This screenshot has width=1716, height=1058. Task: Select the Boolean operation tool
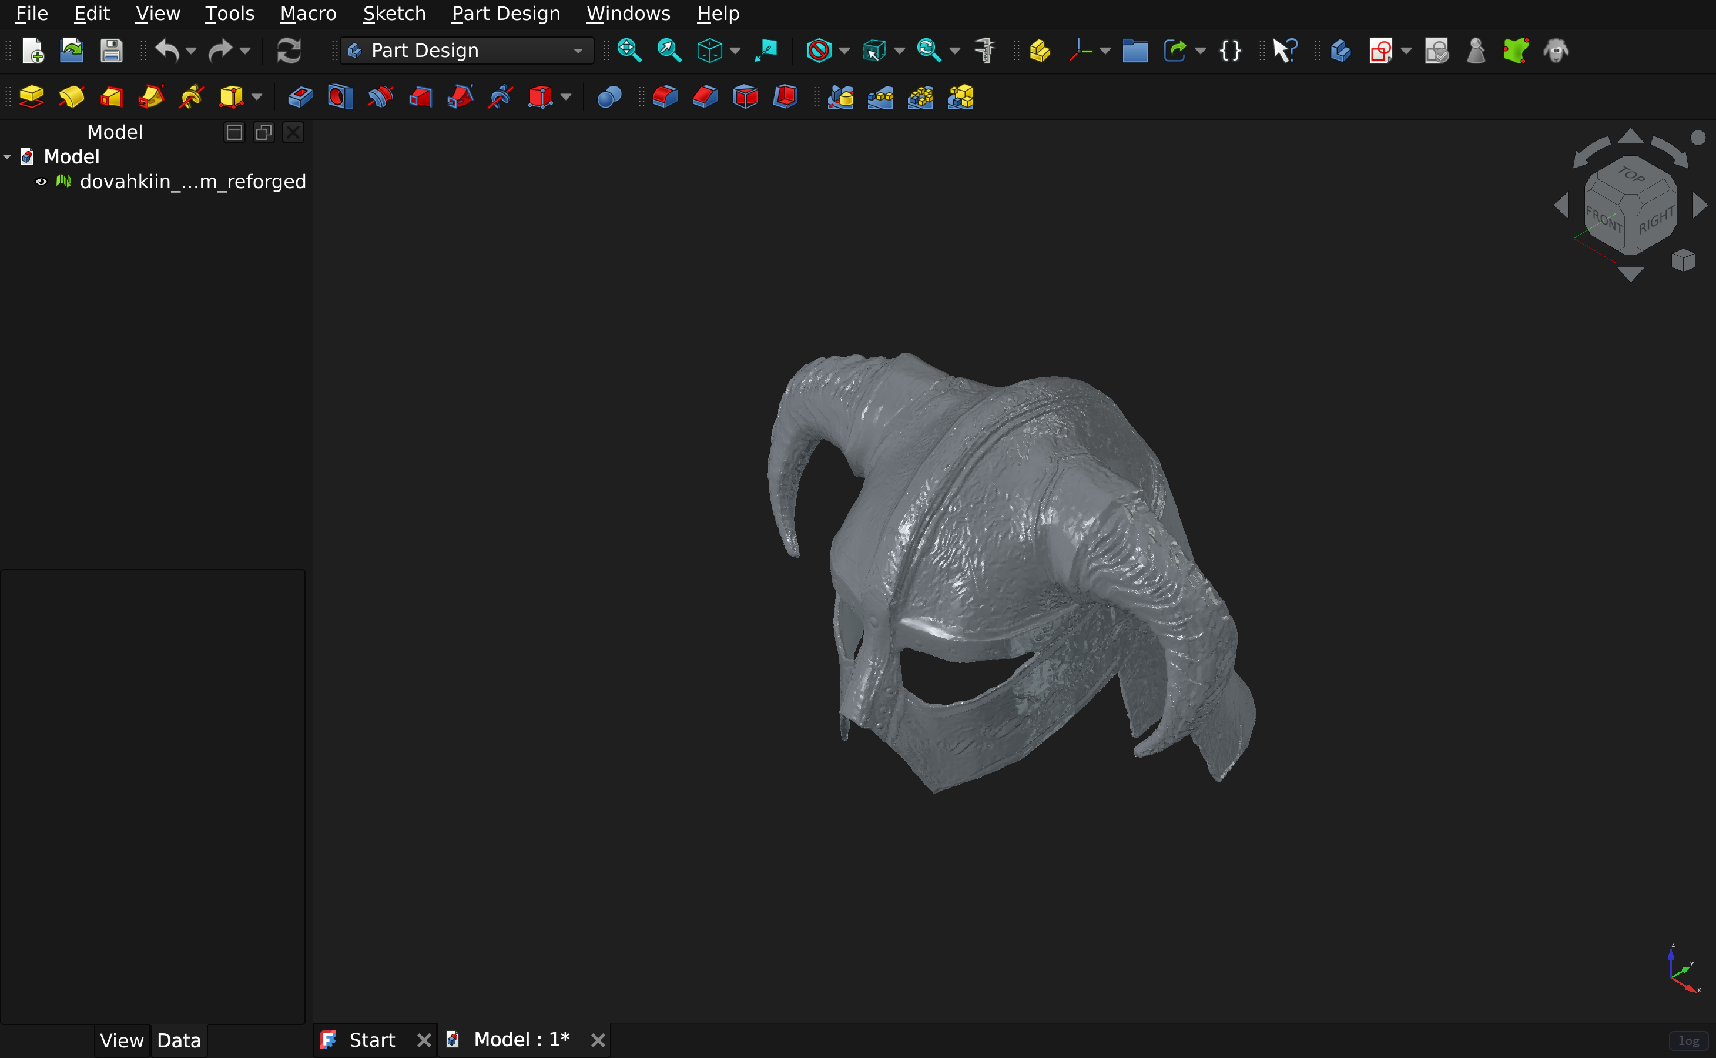click(609, 96)
